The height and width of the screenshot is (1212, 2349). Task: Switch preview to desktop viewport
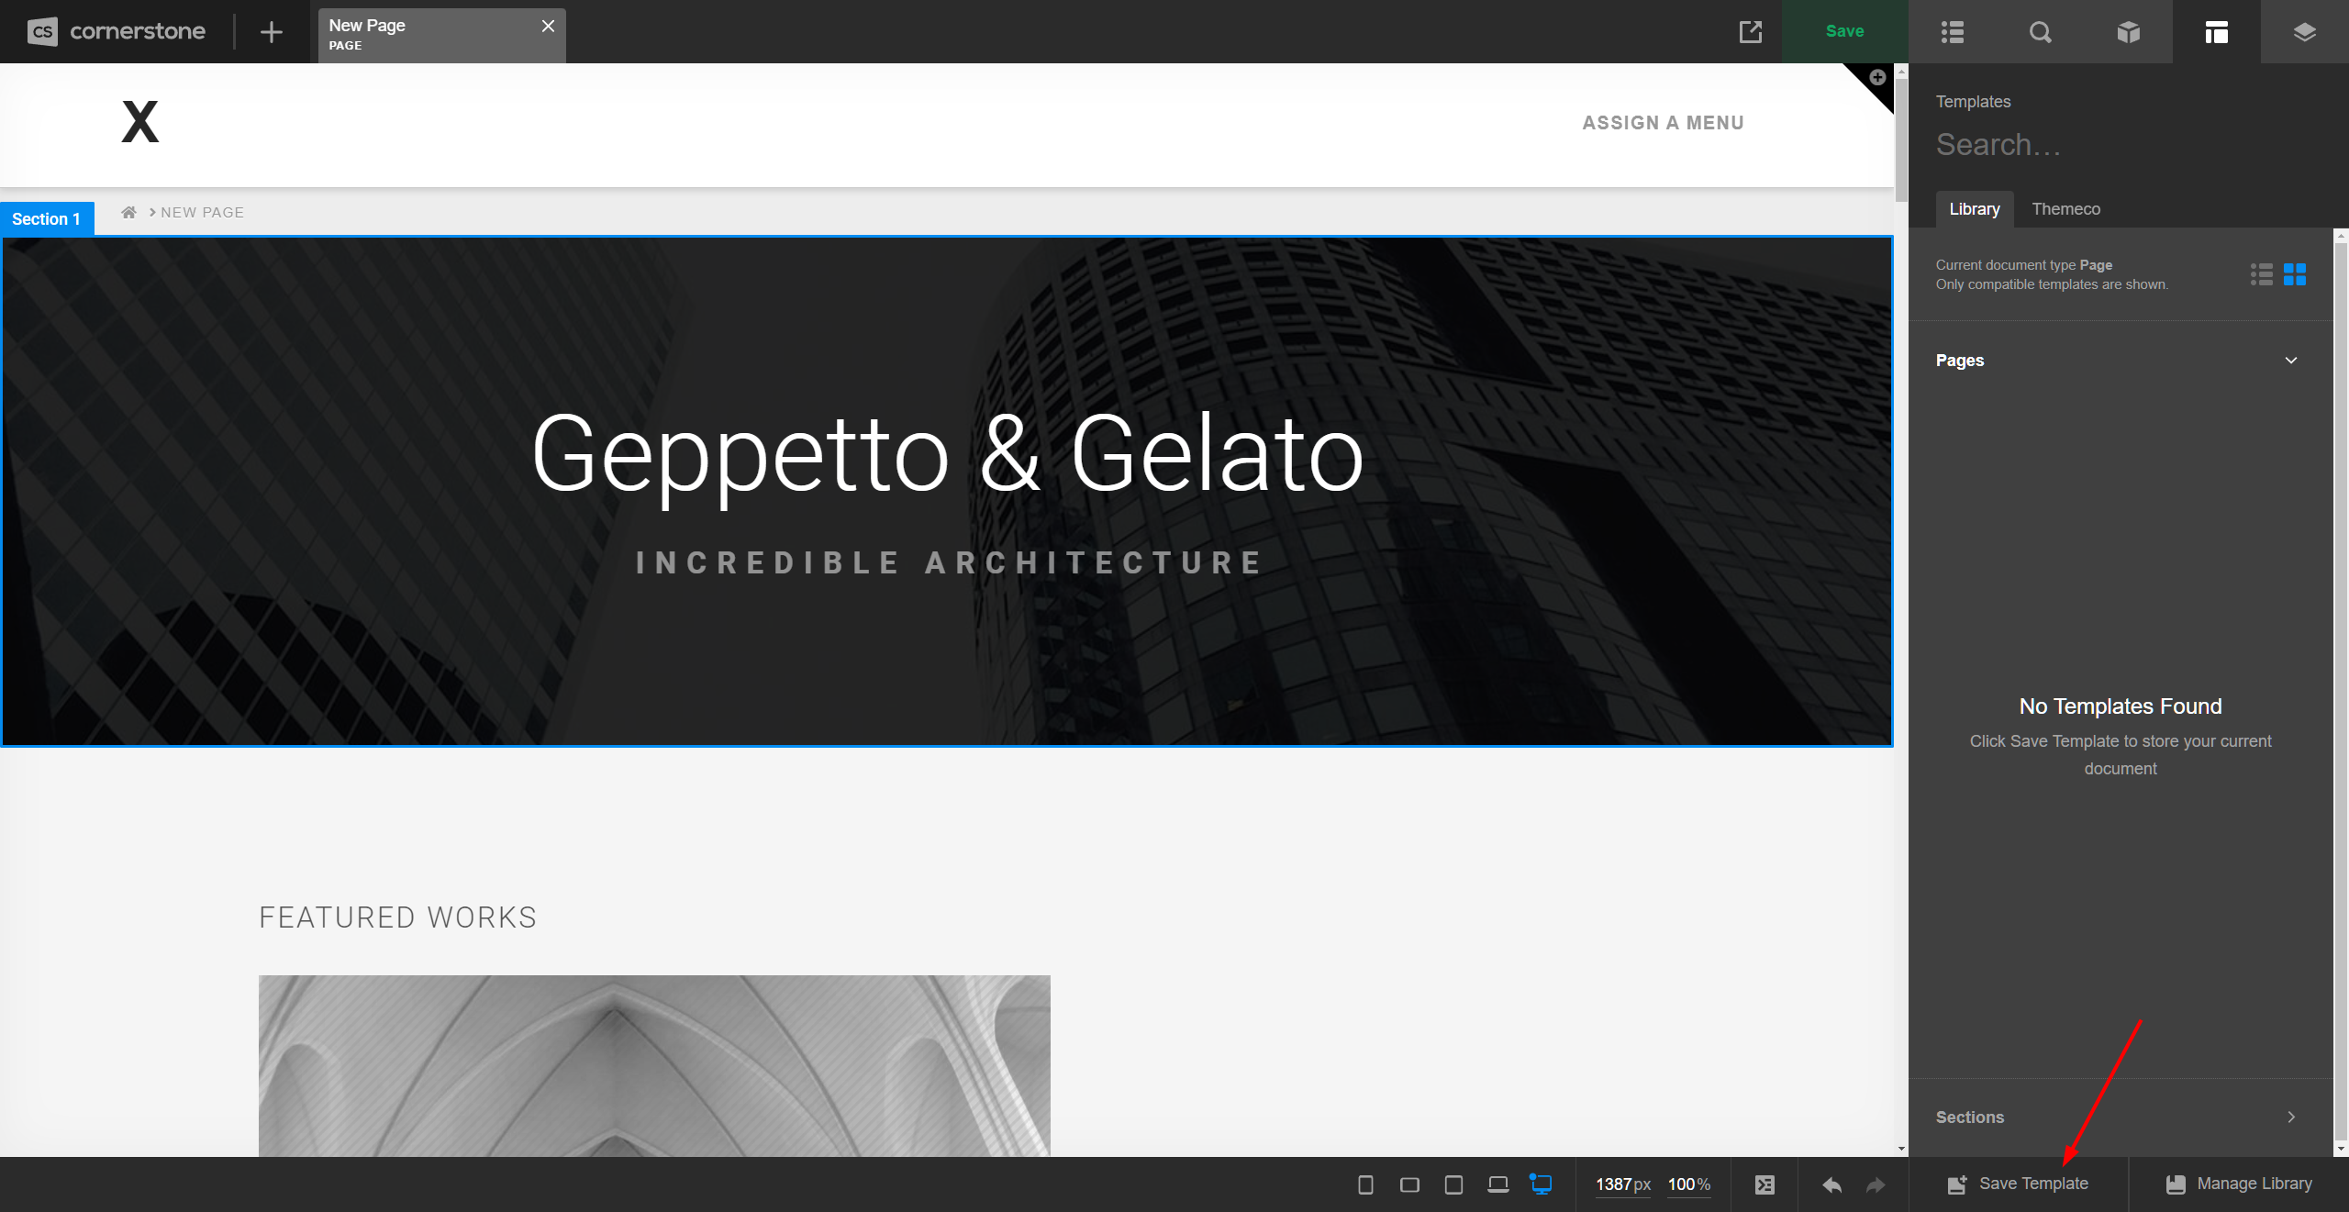[1541, 1184]
